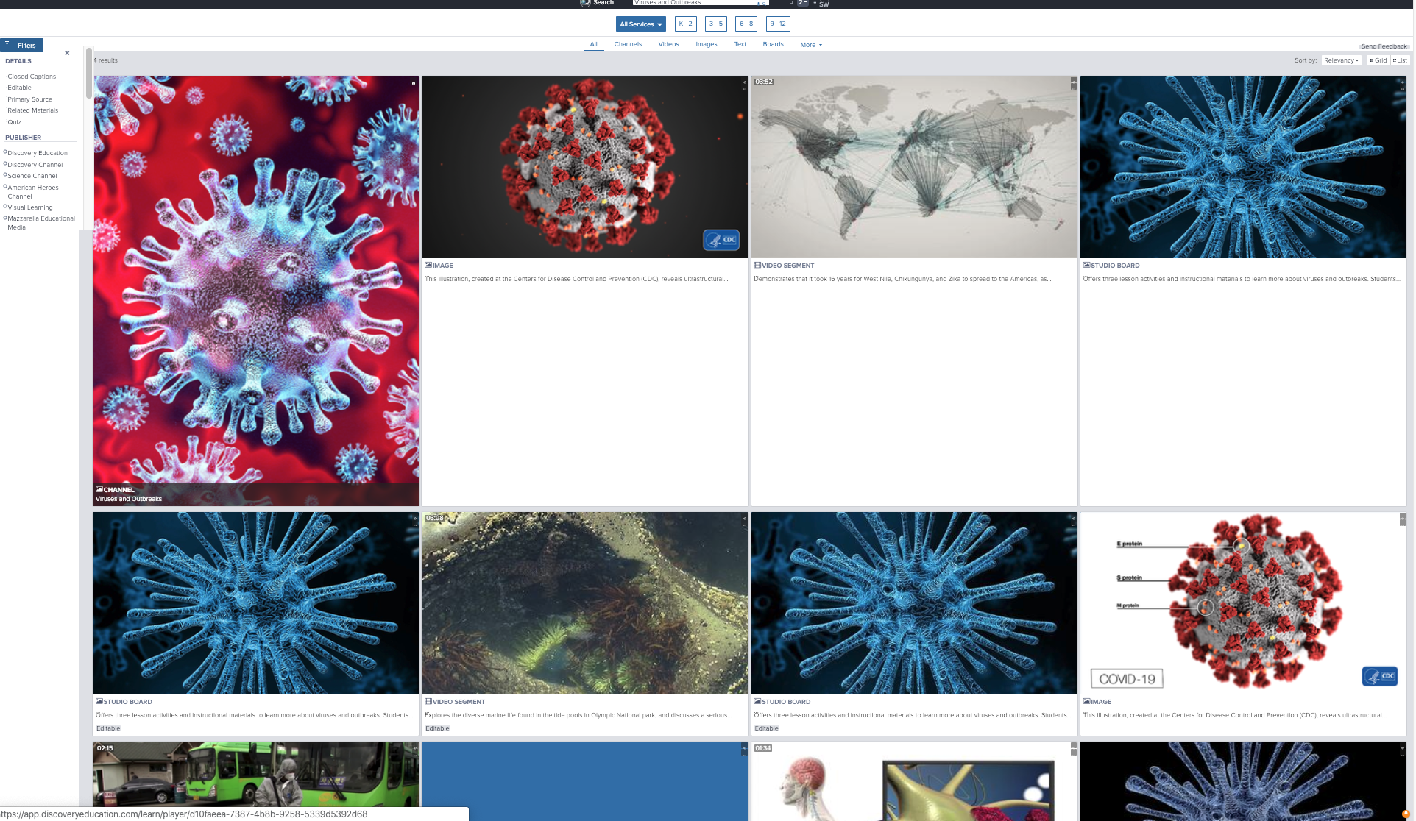Open the 03:52 world map video segment
Screen dimensions: 1416x821
tap(914, 167)
